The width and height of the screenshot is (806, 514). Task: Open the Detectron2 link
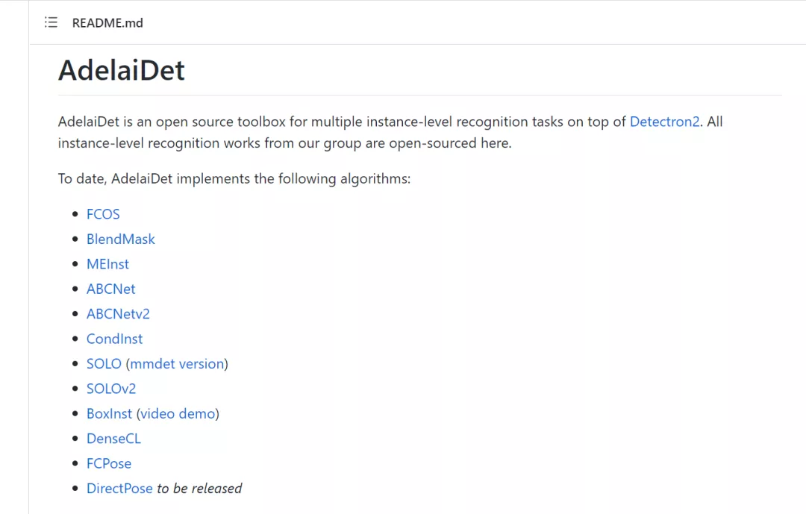665,122
